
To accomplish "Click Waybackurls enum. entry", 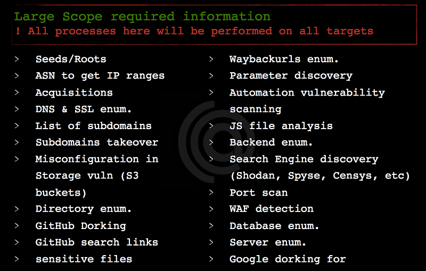I will [x=284, y=59].
